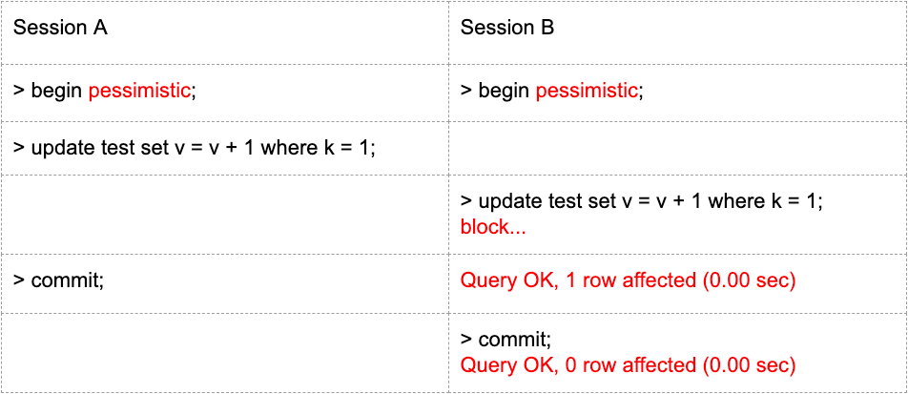Click empty Session B cell beside Session A's update
Screen dimensions: 908x394
677,148
